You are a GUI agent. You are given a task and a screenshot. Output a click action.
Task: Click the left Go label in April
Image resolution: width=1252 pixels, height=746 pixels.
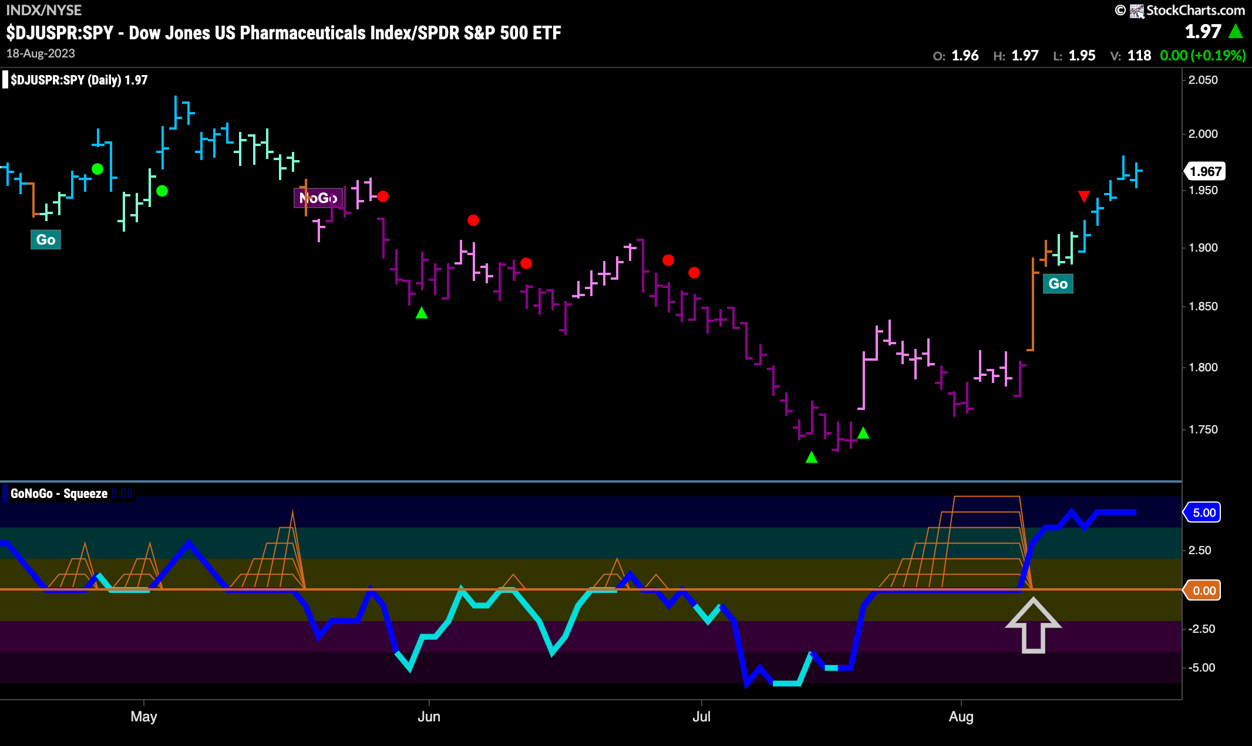[46, 239]
